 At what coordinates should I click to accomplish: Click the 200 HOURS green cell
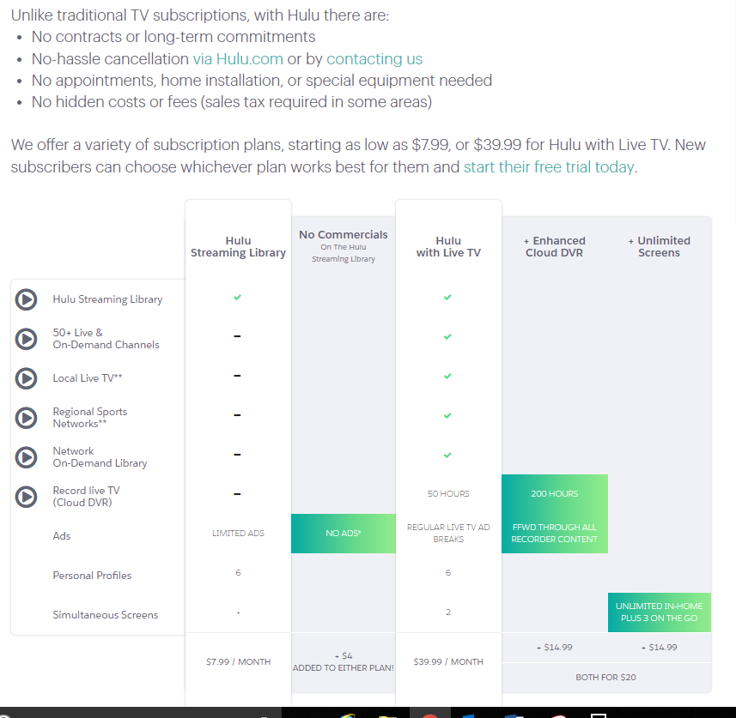[x=554, y=514]
